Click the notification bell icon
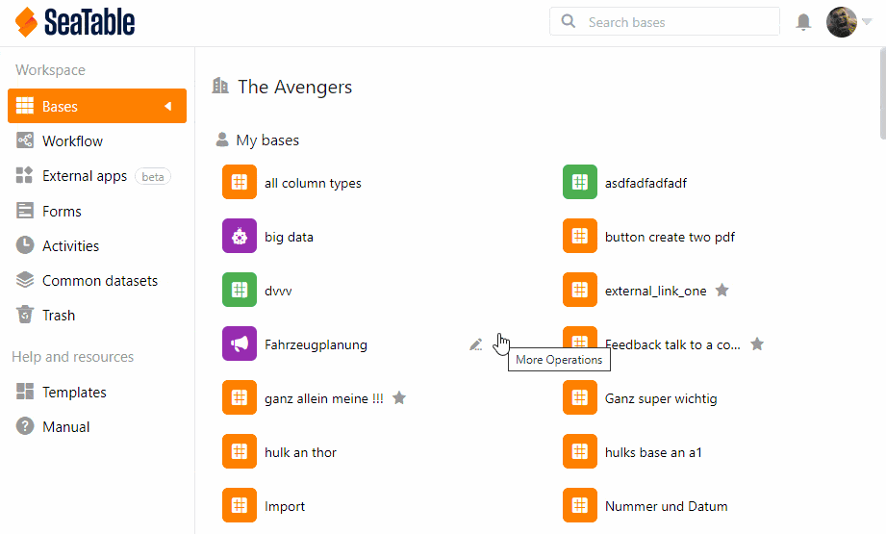 click(x=803, y=22)
